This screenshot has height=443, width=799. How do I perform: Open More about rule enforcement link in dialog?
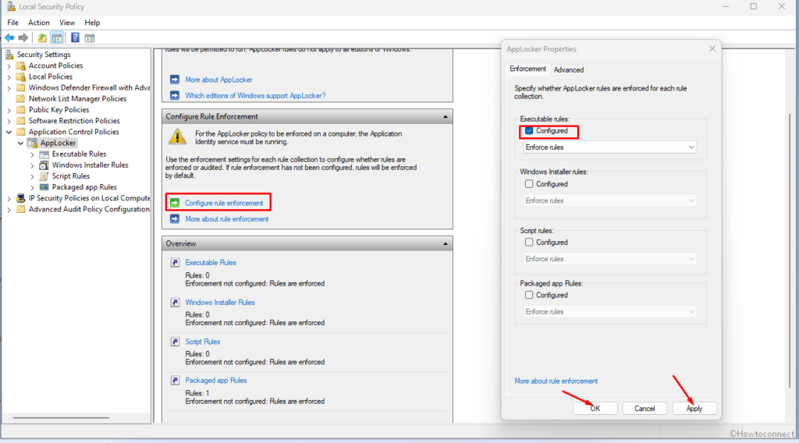(x=556, y=381)
